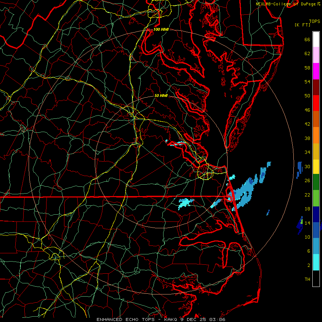Select the magenta legend color band
The image size is (322, 322).
coord(316,71)
